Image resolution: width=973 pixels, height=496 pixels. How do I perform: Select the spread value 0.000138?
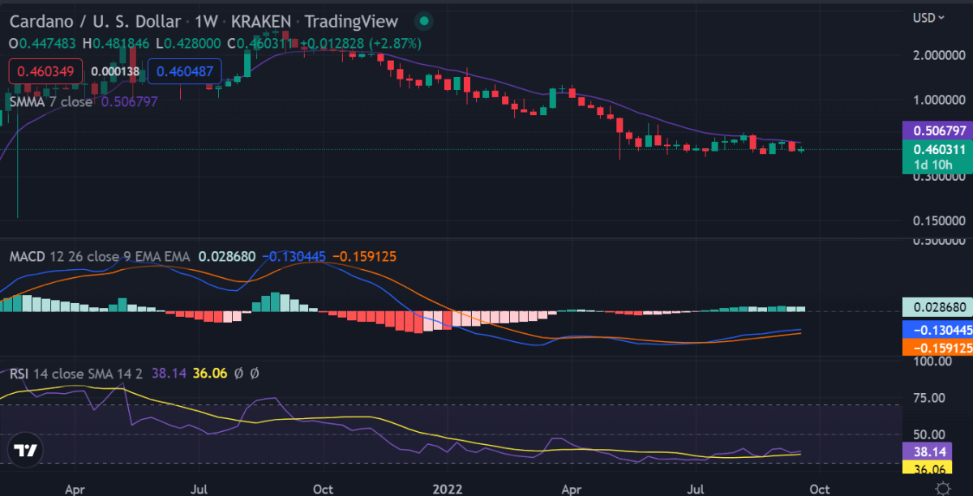click(x=115, y=71)
